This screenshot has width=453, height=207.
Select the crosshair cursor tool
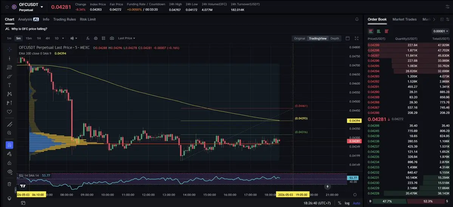9,49
